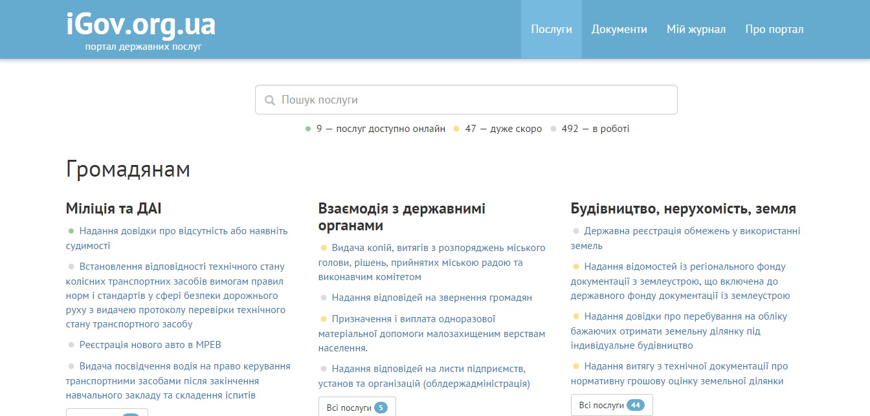Open 'Про портал' page
The width and height of the screenshot is (870, 416).
point(774,28)
